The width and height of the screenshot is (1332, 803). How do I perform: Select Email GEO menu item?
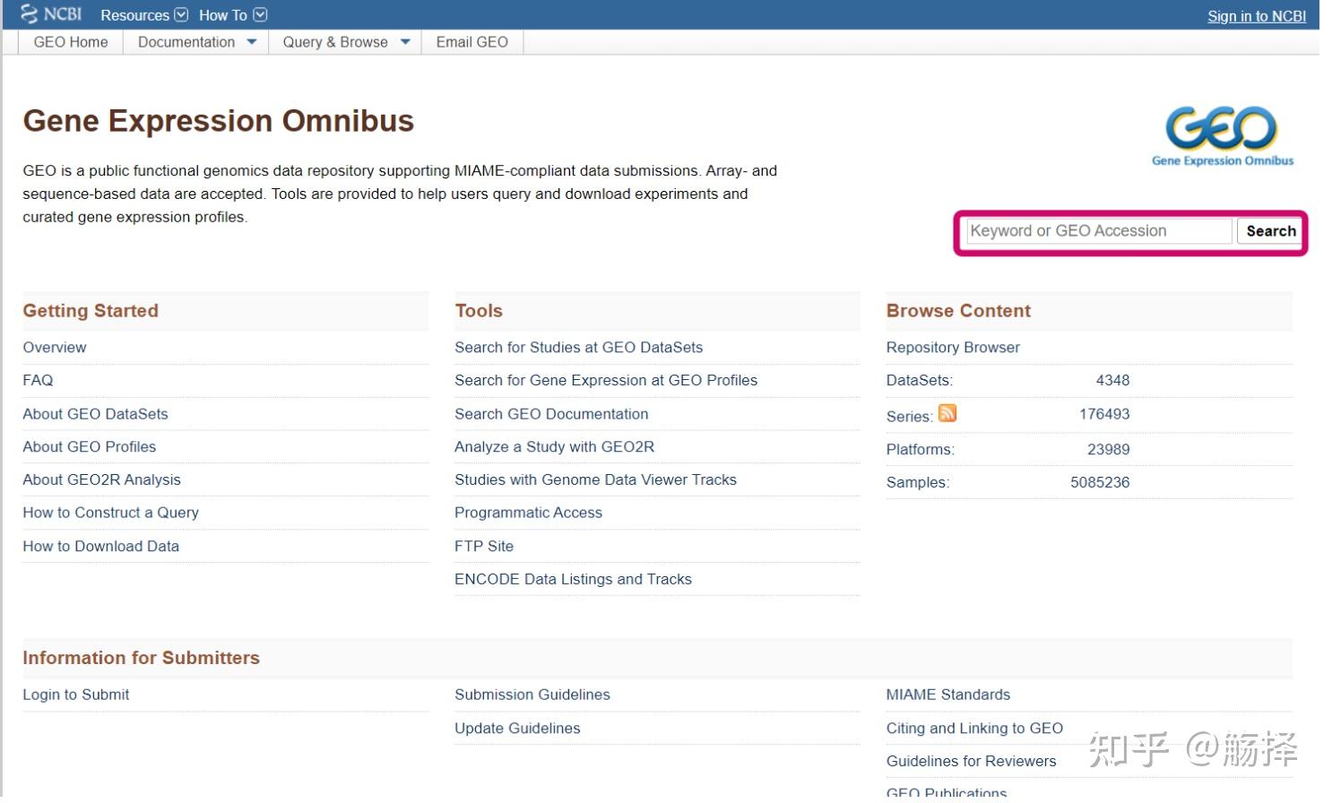point(472,42)
